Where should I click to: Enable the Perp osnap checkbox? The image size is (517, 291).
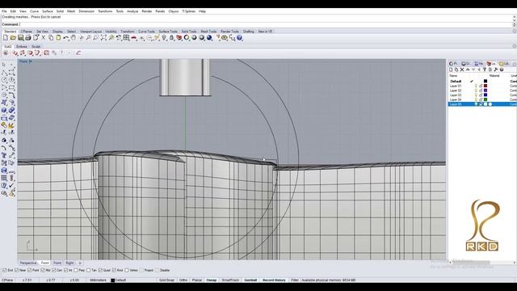point(76,270)
